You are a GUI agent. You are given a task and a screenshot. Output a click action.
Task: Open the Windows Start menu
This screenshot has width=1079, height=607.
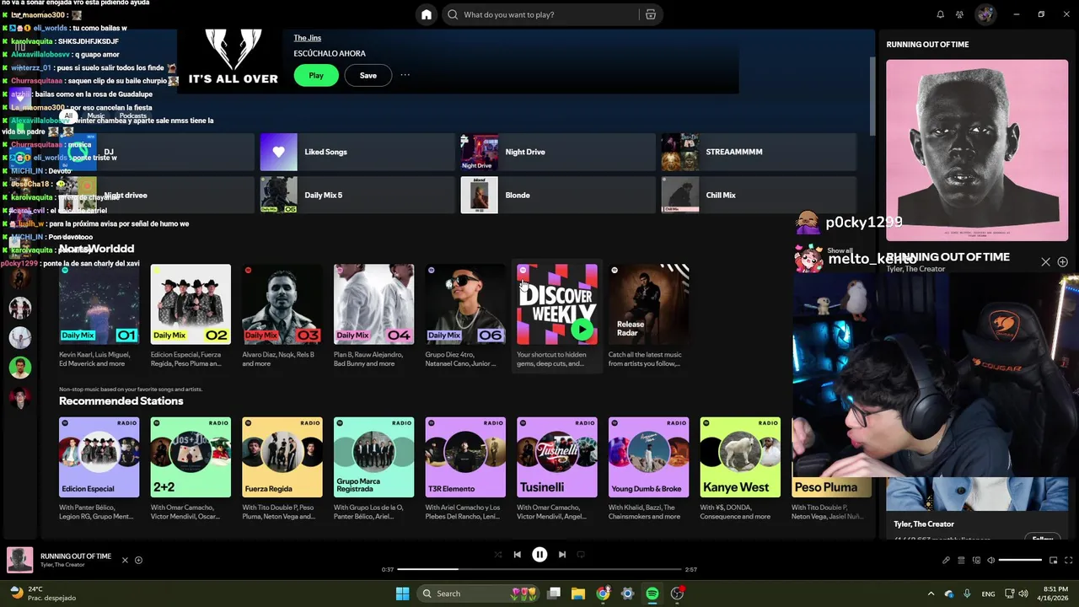coord(402,594)
